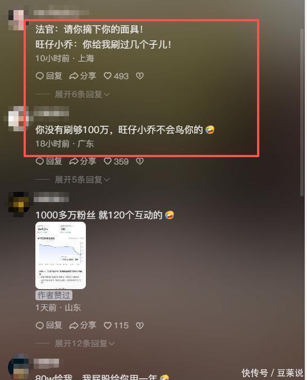This screenshot has width=307, height=380.
Task: Dislike the Guangdong comment with the broken heart
Action: pyautogui.click(x=140, y=162)
